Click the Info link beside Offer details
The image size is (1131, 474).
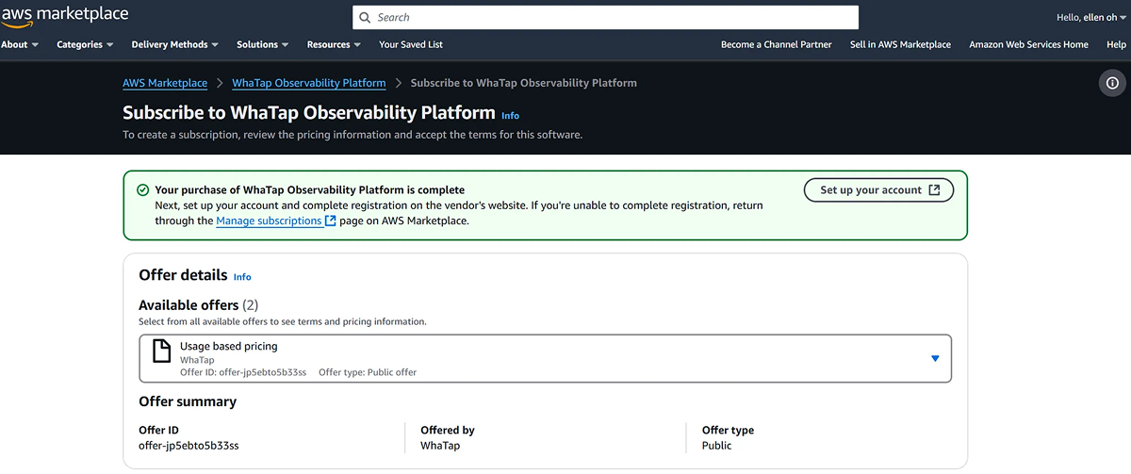[242, 277]
